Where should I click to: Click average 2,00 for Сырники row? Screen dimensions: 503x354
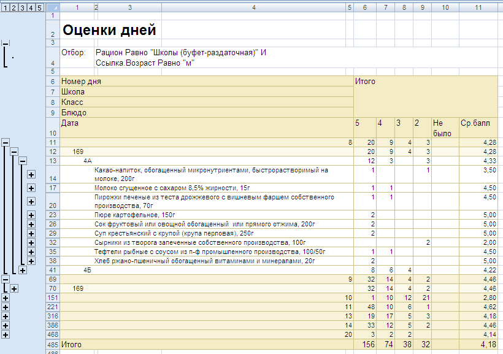point(478,242)
